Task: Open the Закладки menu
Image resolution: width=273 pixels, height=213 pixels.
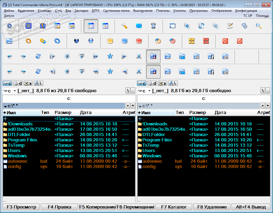Action: pos(81,11)
